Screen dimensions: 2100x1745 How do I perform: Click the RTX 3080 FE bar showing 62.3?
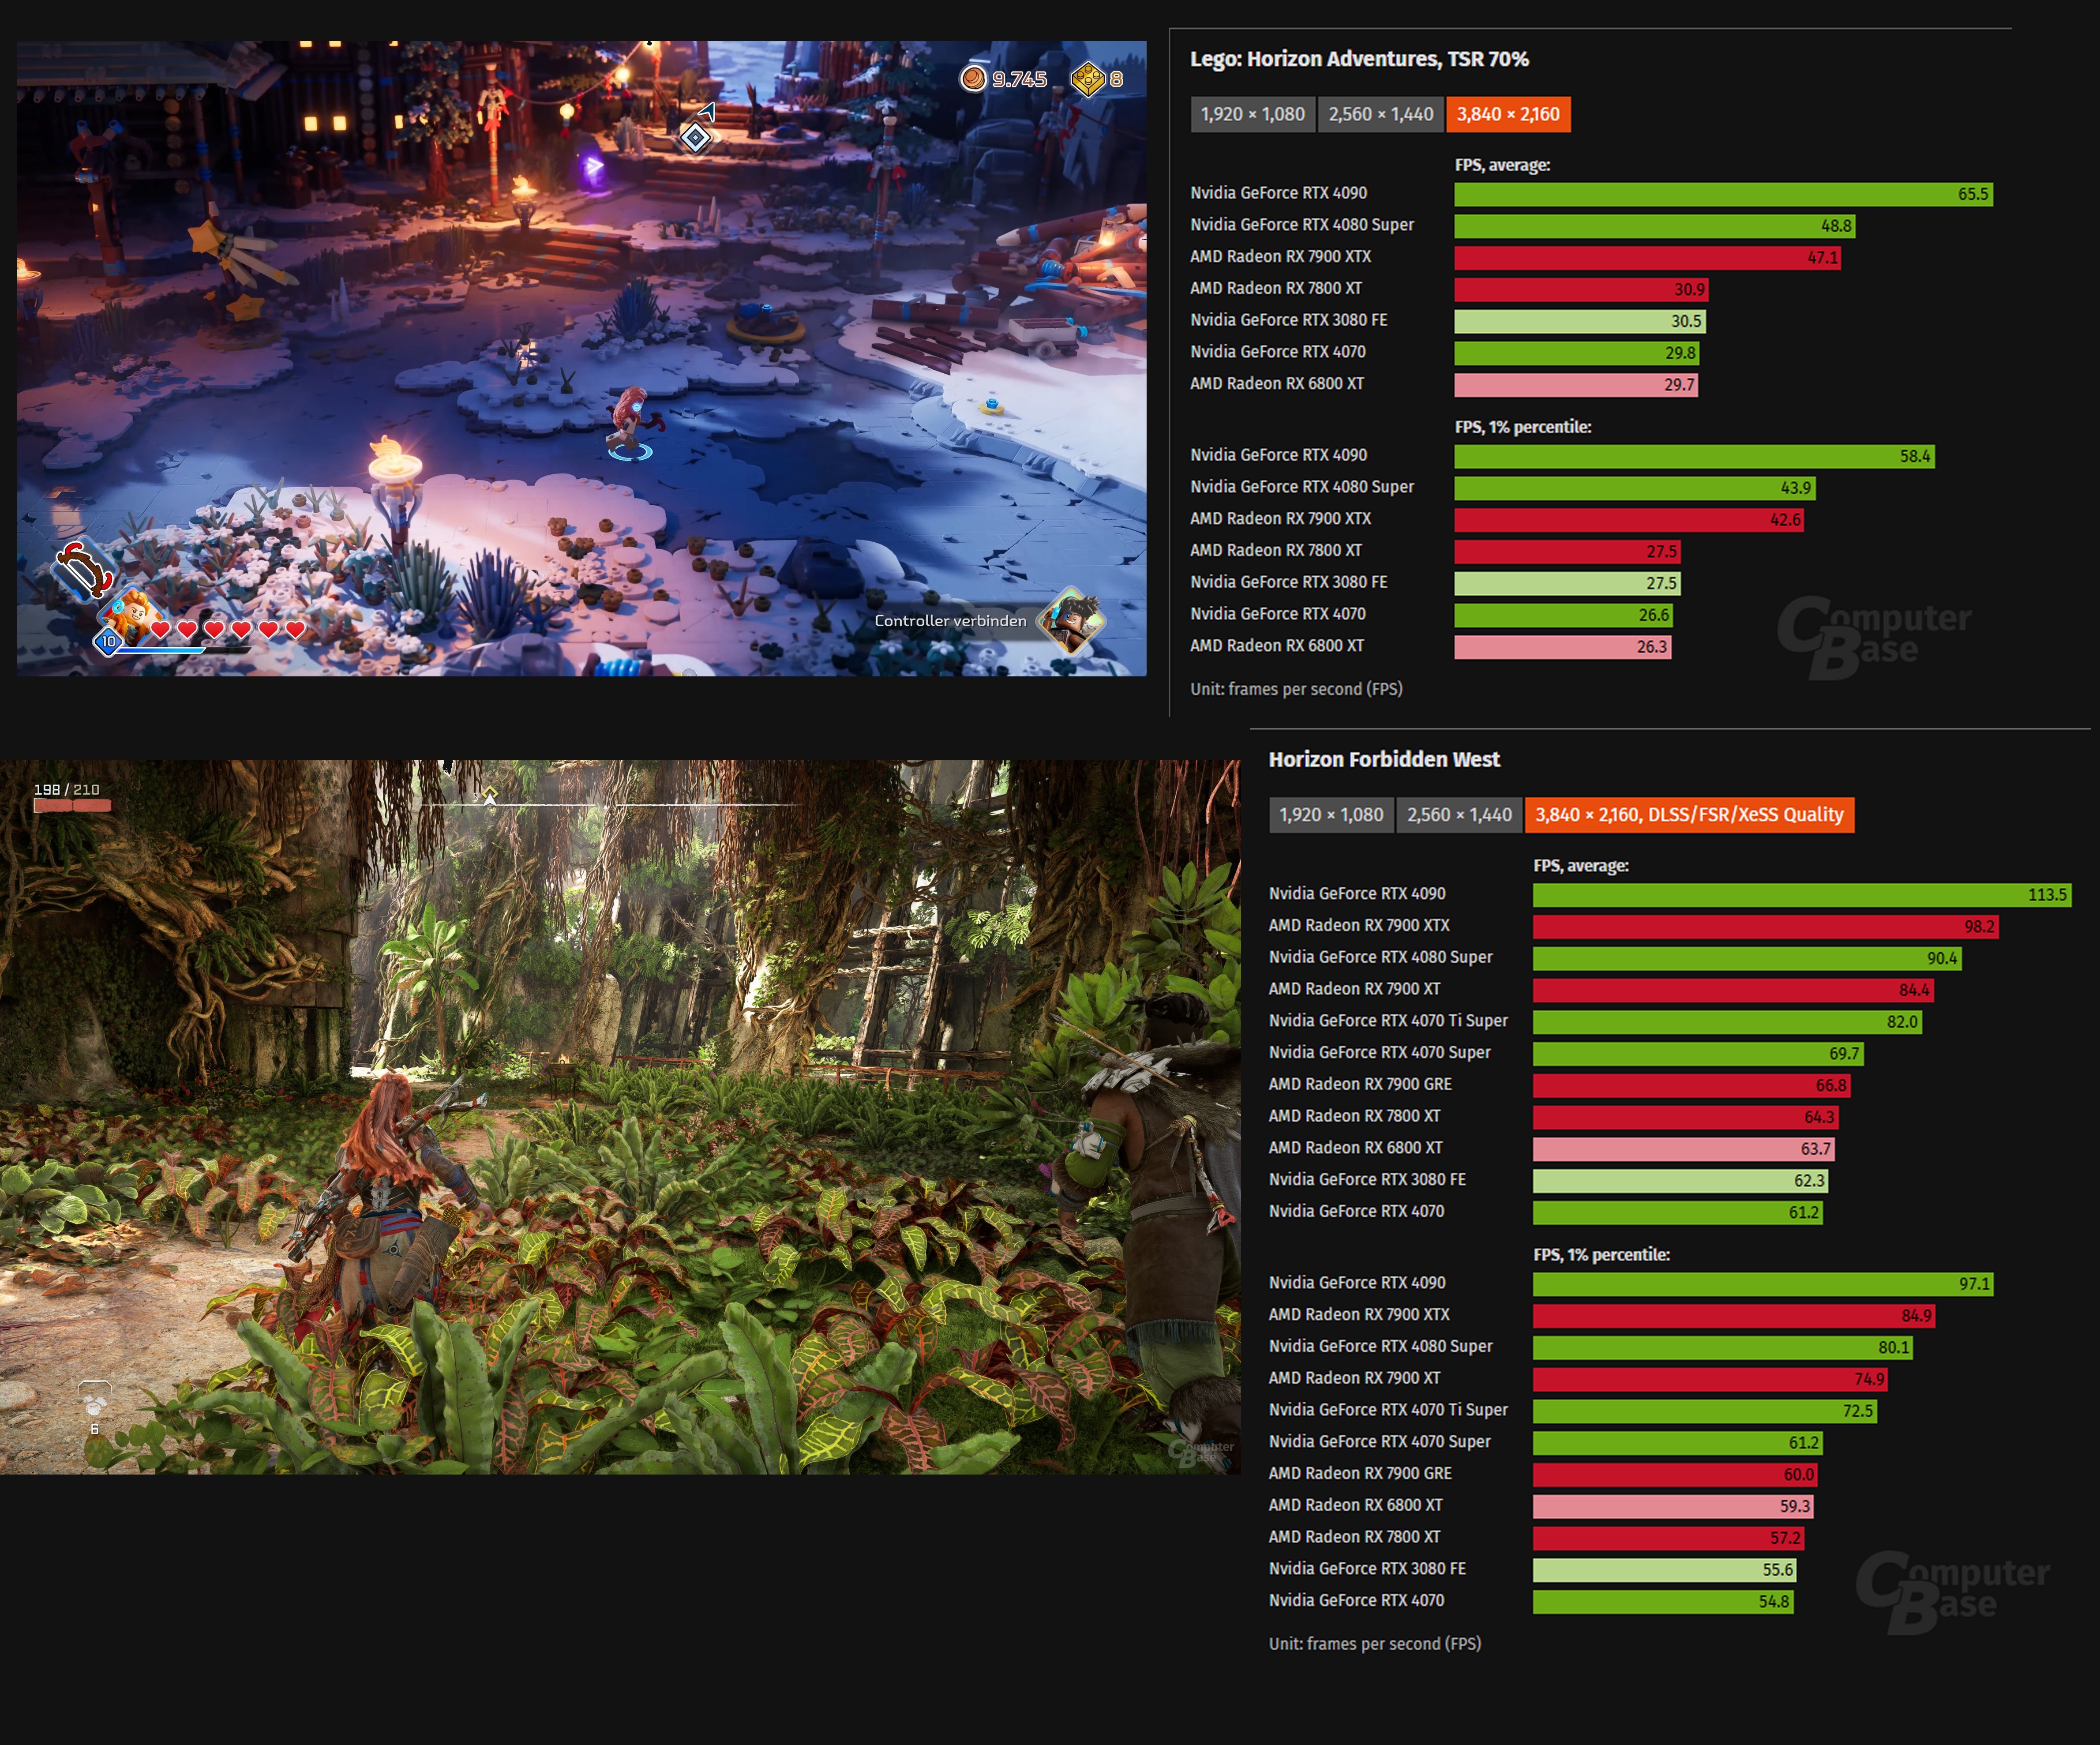pos(1680,1181)
